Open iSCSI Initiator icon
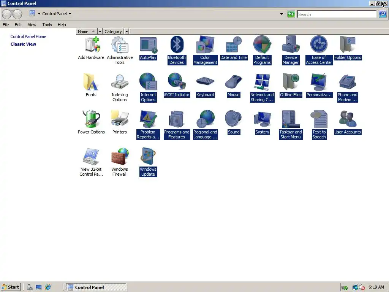The image size is (389, 292). (177, 85)
